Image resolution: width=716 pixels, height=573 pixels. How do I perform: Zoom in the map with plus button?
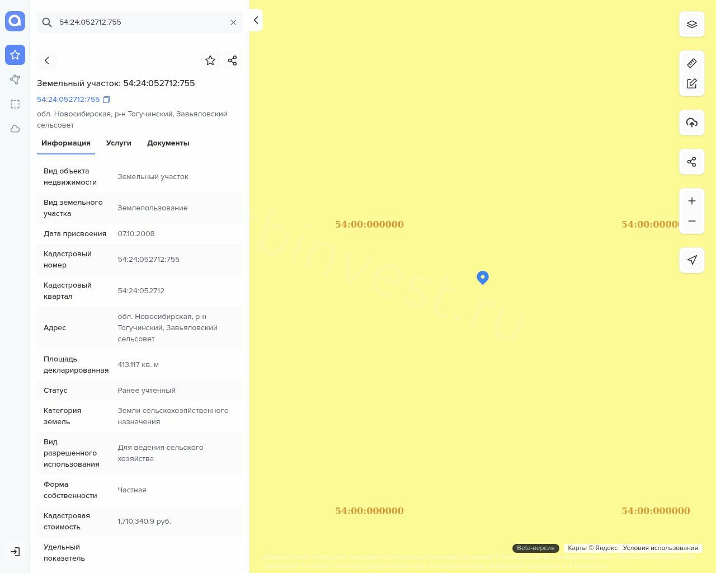tap(692, 201)
